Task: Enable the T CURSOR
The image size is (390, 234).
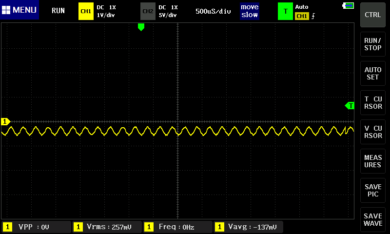Action: click(373, 103)
